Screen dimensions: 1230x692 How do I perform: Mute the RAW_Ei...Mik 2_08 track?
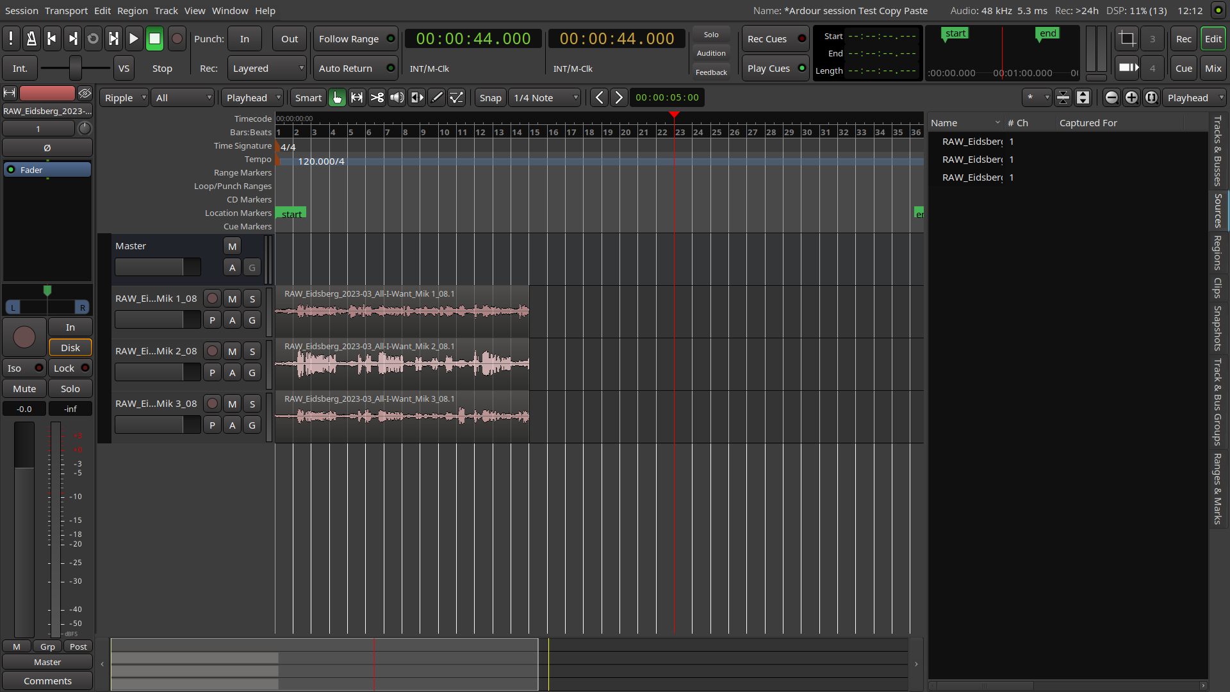(x=232, y=351)
